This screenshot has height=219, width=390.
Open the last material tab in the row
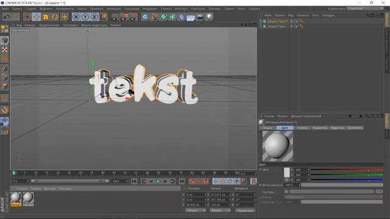click(355, 128)
